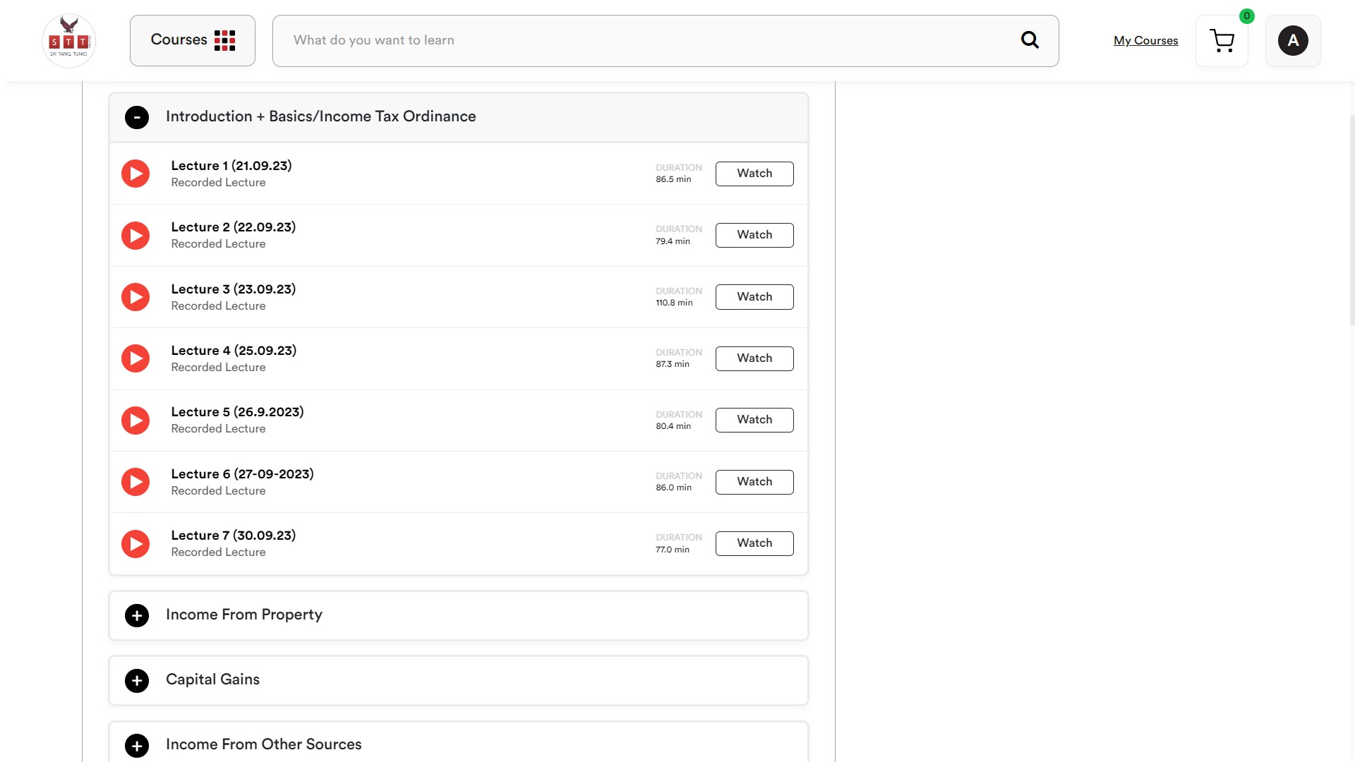This screenshot has height=762, width=1355.
Task: Collapse Introduction + Basics section minus icon
Action: [x=137, y=117]
